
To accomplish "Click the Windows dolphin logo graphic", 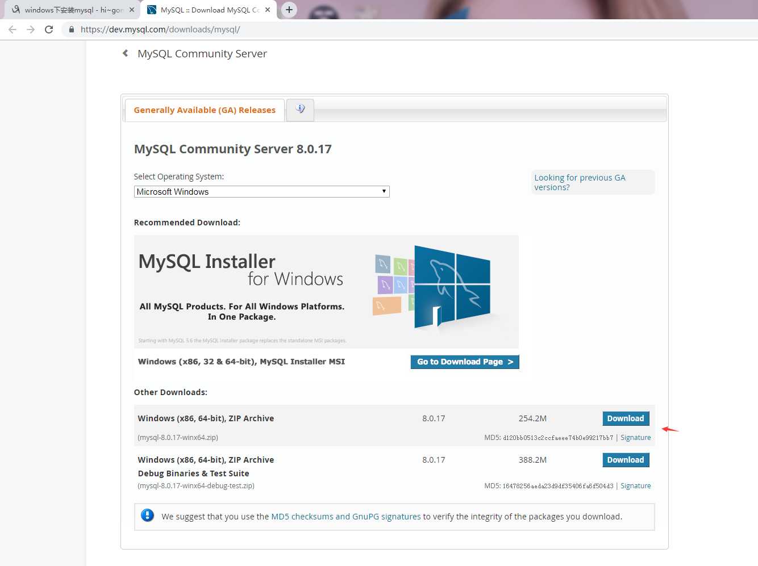I will click(x=452, y=287).
